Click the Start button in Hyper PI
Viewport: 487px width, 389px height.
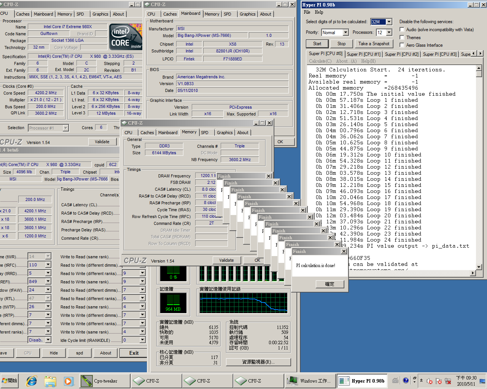click(x=317, y=44)
